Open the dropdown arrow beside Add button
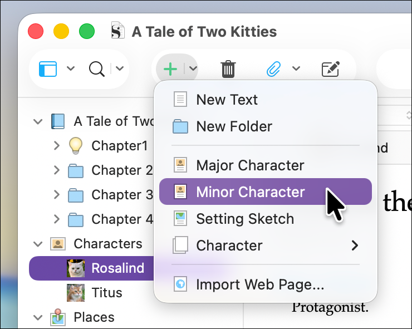This screenshot has height=329, width=412. pyautogui.click(x=193, y=69)
